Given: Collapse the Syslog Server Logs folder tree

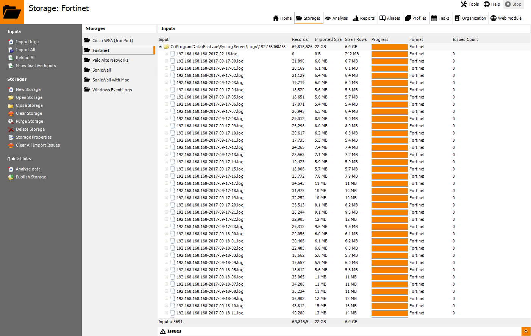Looking at the screenshot, I should pyautogui.click(x=160, y=47).
